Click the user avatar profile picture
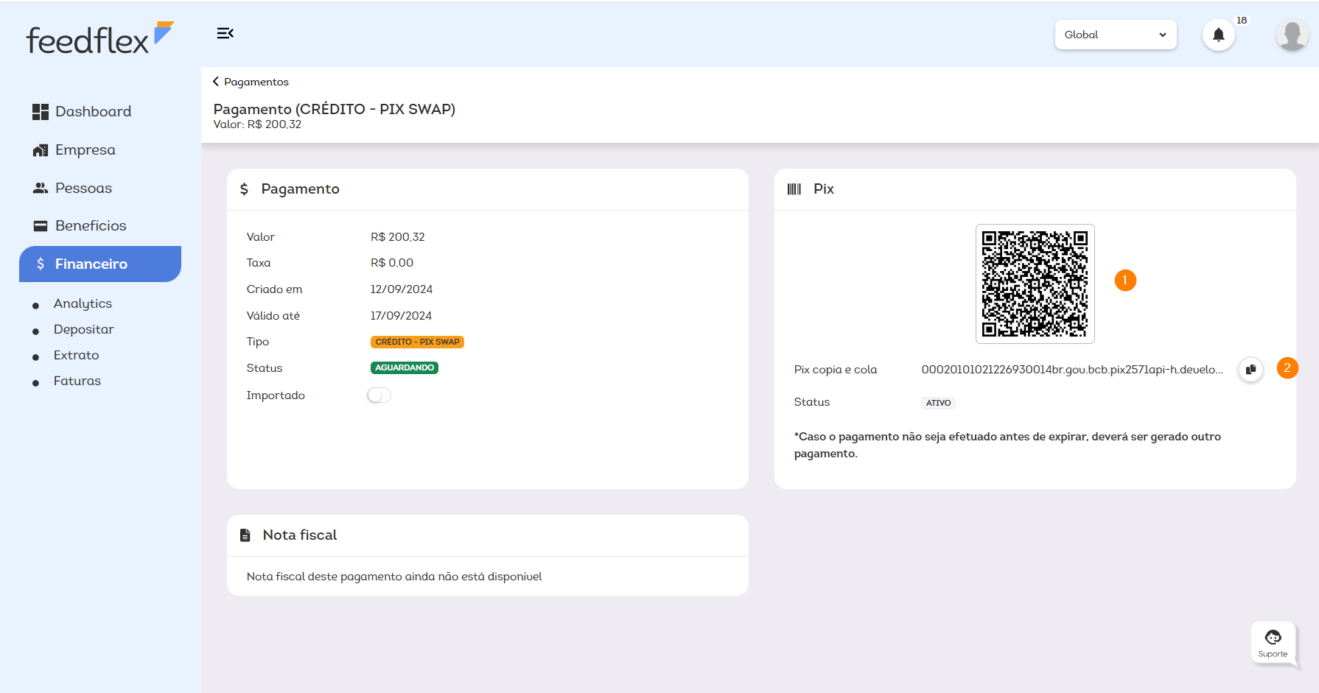 pyautogui.click(x=1292, y=35)
